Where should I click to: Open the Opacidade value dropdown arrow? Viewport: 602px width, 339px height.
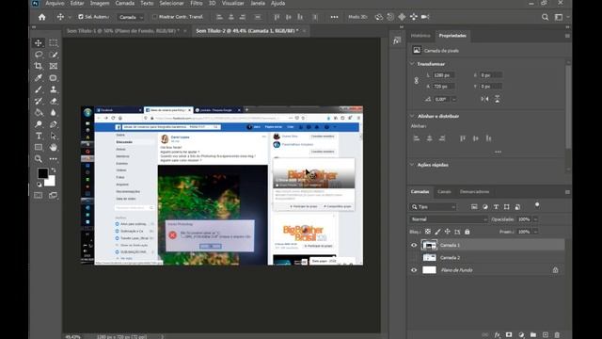535,219
